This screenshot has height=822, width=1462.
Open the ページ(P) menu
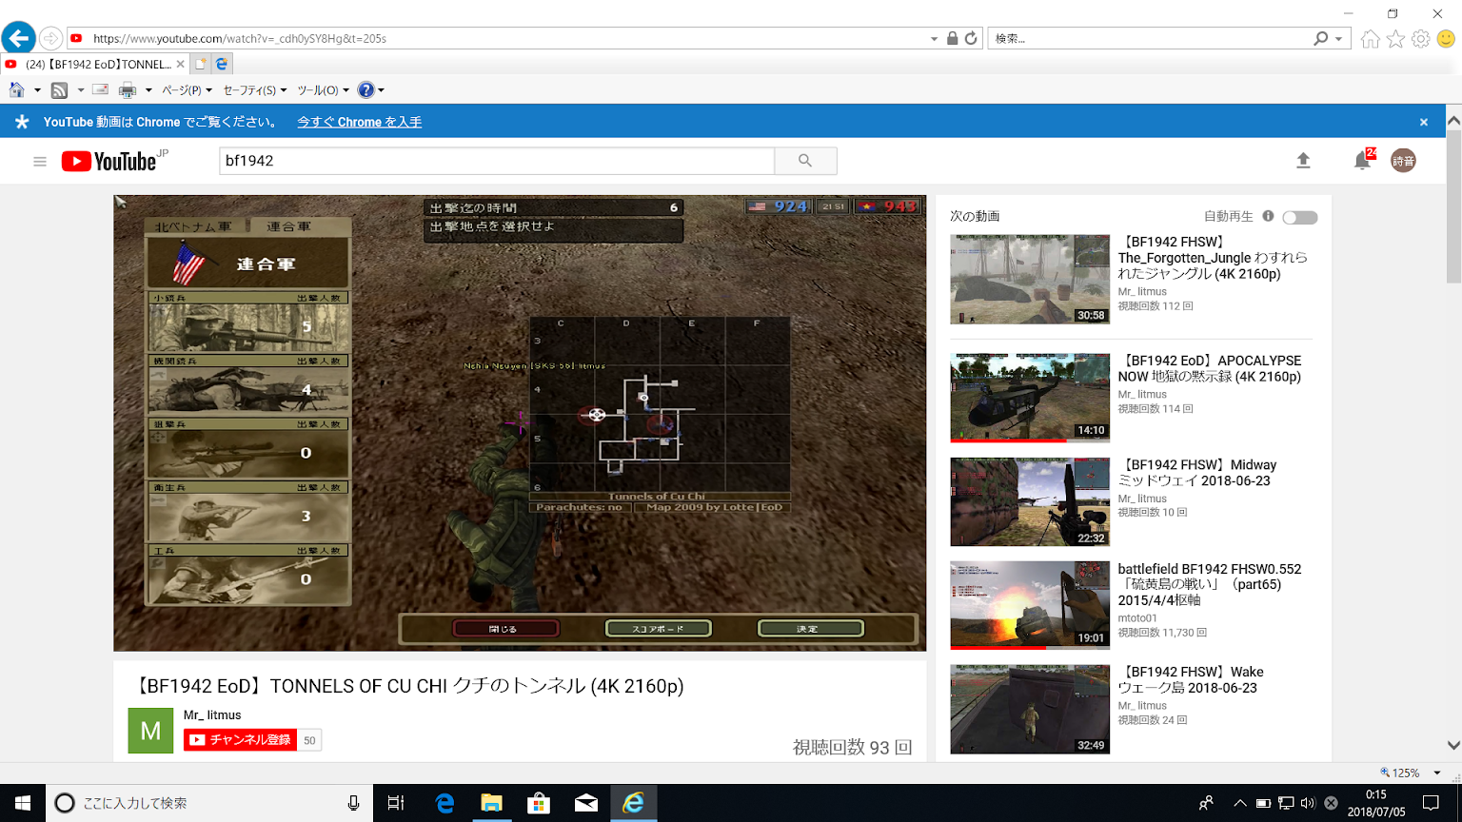click(187, 90)
